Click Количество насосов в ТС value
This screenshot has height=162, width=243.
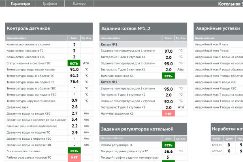pos(74,51)
